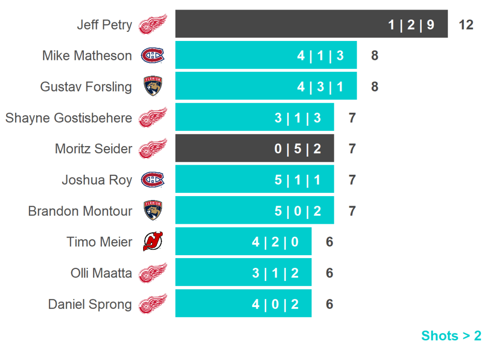Click the Red Wings logo beside Moritz Seider
This screenshot has width=487, height=348.
(x=153, y=149)
